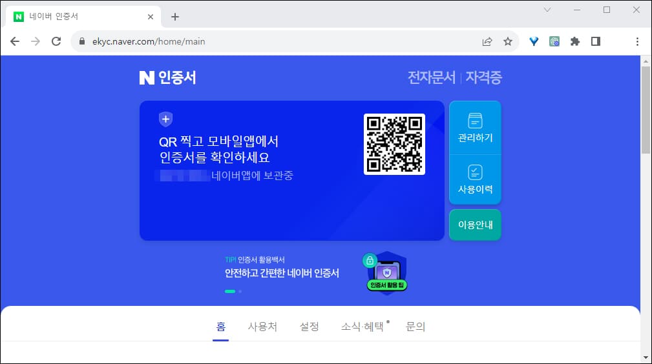Click the blue V extension icon
The width and height of the screenshot is (652, 364).
(x=534, y=41)
